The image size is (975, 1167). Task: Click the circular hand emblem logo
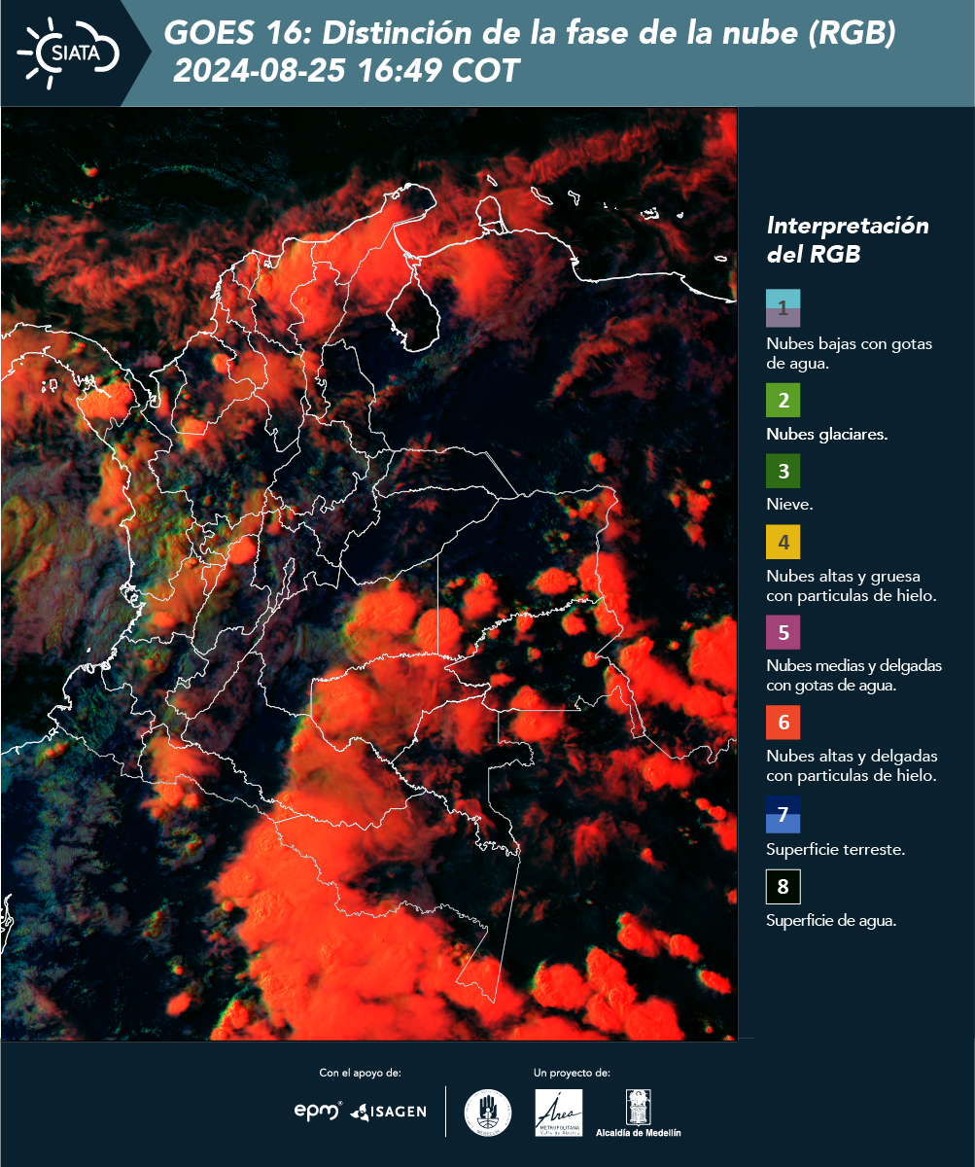(x=487, y=1112)
